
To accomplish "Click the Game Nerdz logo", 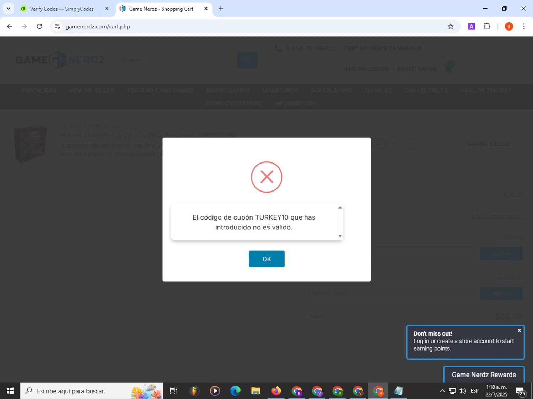I will pyautogui.click(x=60, y=60).
